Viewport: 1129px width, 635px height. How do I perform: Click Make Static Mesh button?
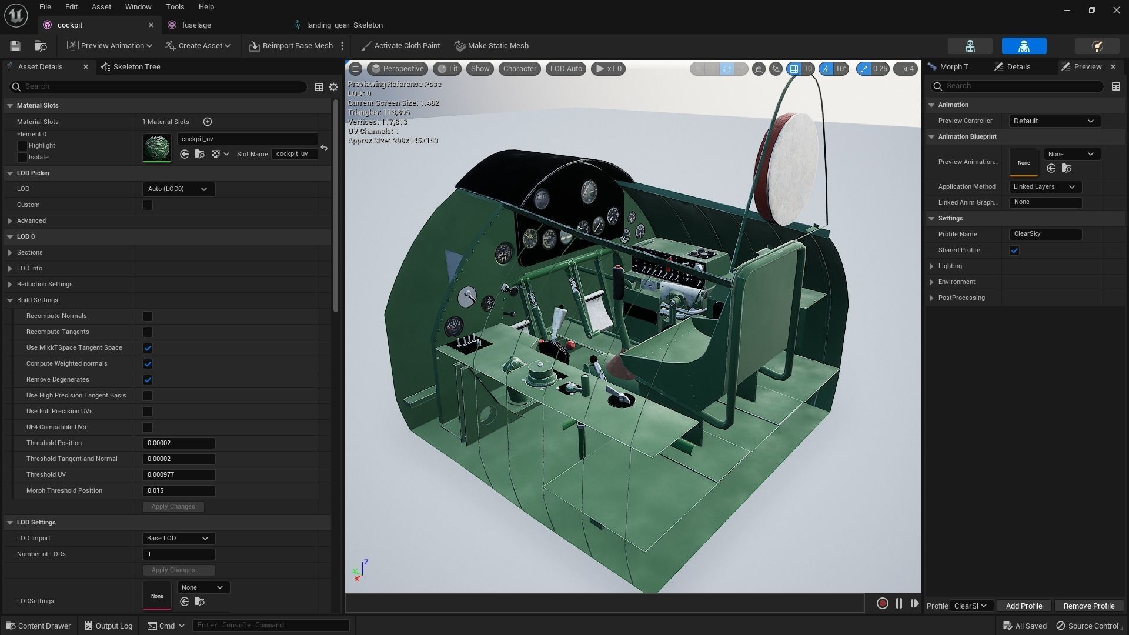492,46
